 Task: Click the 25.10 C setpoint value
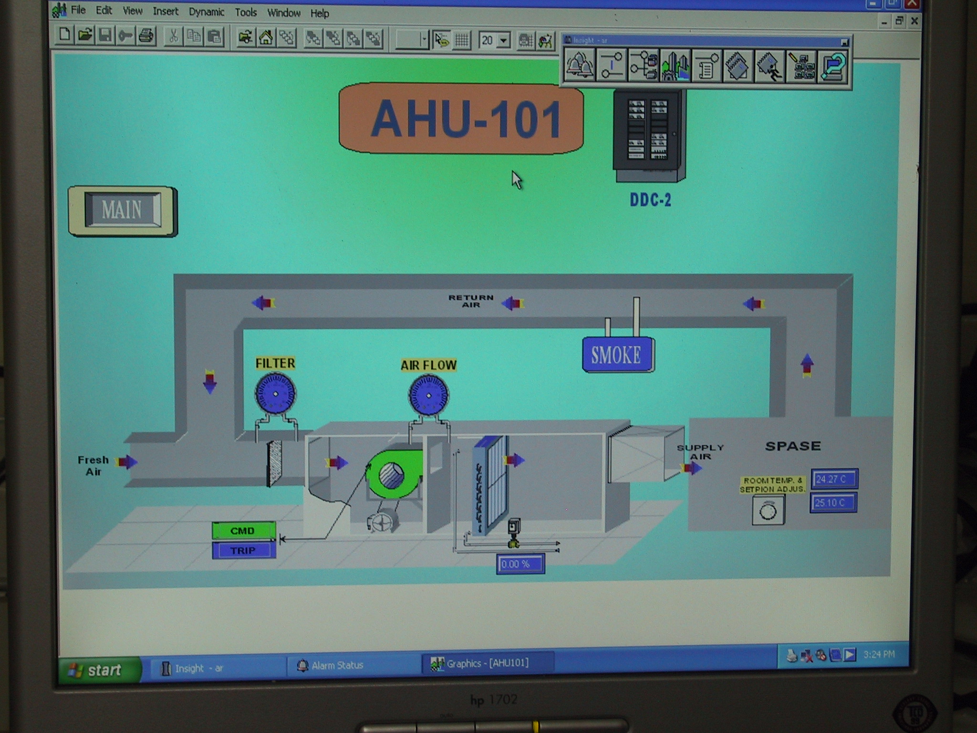point(833,503)
